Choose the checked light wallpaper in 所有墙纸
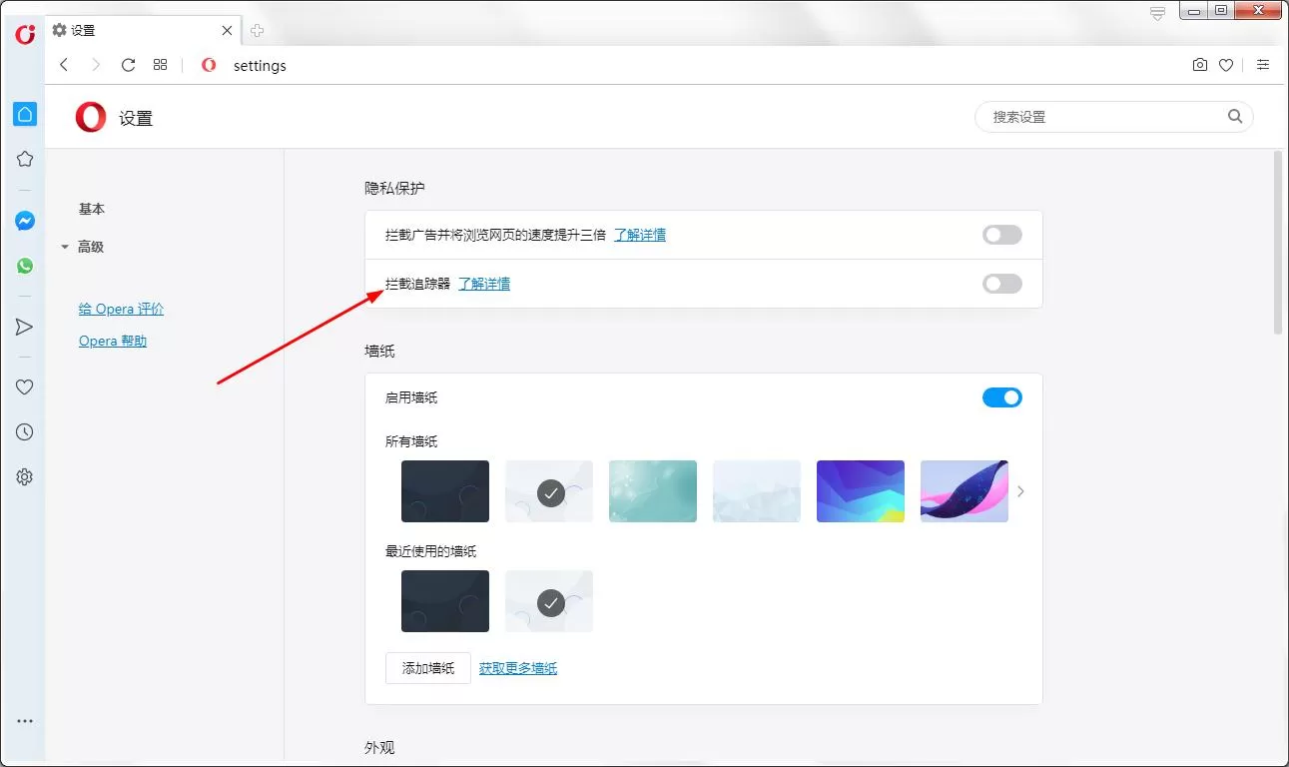Screen dimensions: 1289x767 pos(549,491)
